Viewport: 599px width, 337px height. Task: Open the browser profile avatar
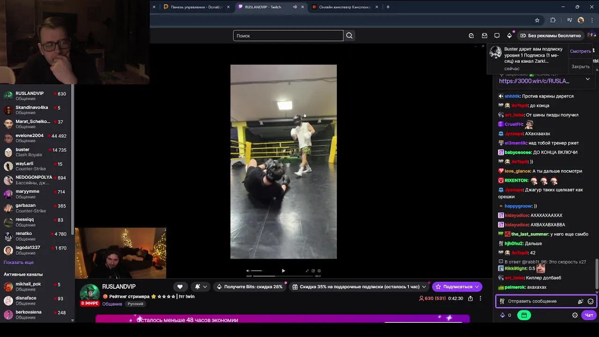(x=581, y=20)
